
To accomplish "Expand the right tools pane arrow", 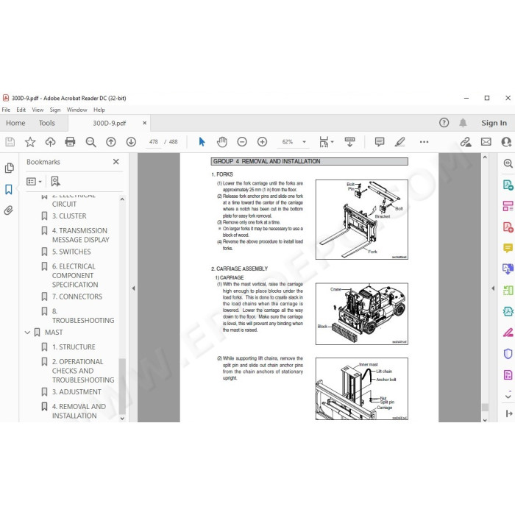I will pyautogui.click(x=493, y=288).
